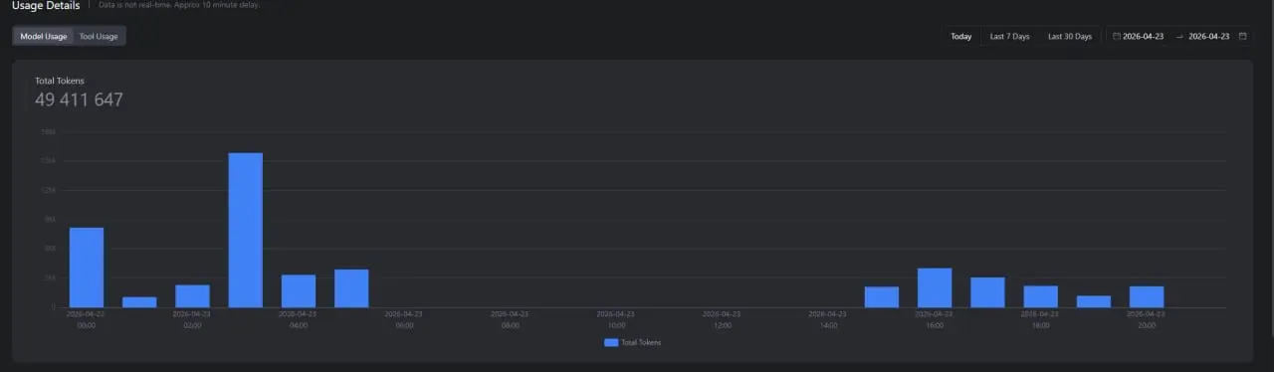
Task: Click the Usage Details page title
Action: [46, 5]
